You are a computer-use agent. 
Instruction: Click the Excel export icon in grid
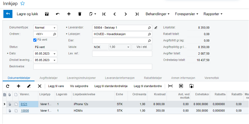click(181, 86)
